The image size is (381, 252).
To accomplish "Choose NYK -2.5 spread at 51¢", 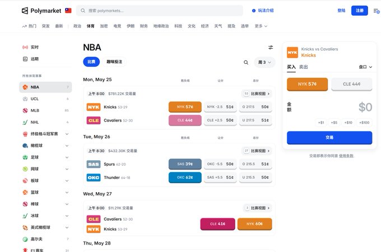I will pyautogui.click(x=220, y=107).
